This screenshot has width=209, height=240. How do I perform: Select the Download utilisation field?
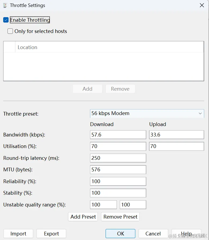tap(118, 146)
